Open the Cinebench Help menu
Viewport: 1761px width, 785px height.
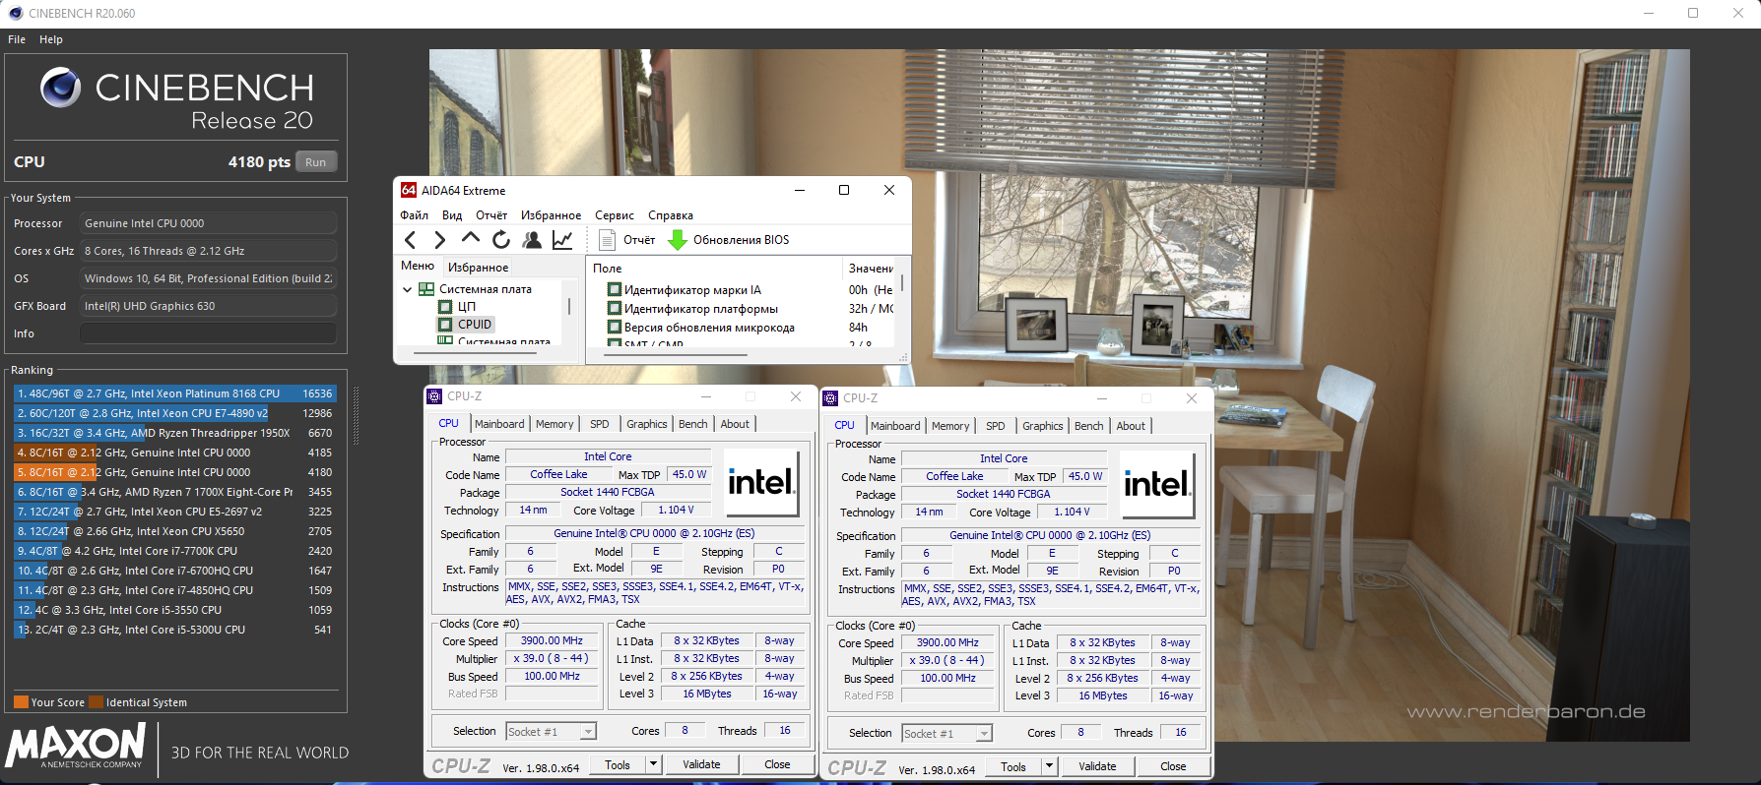coord(51,39)
